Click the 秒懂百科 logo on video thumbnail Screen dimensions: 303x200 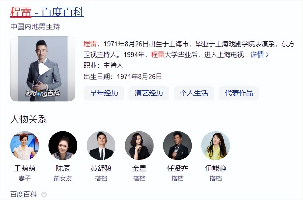(x=43, y=93)
